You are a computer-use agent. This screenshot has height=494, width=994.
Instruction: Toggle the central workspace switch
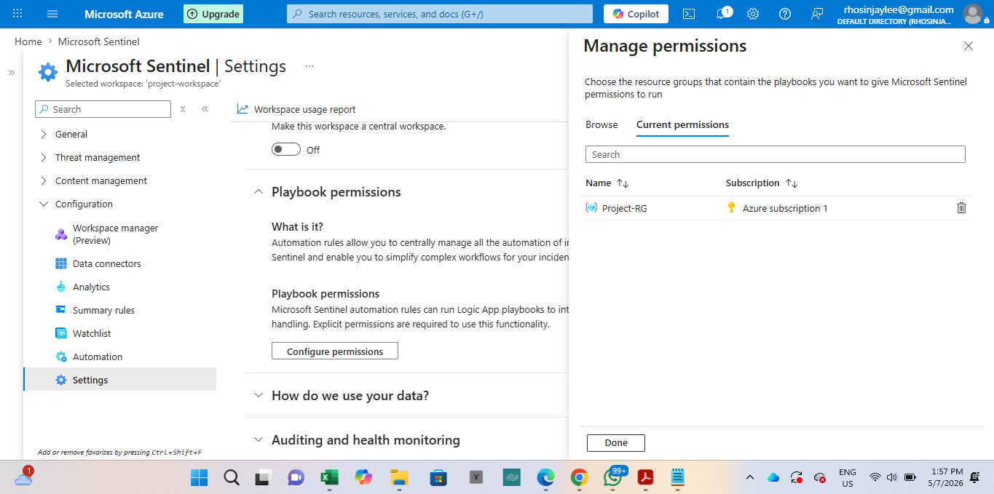tap(286, 149)
